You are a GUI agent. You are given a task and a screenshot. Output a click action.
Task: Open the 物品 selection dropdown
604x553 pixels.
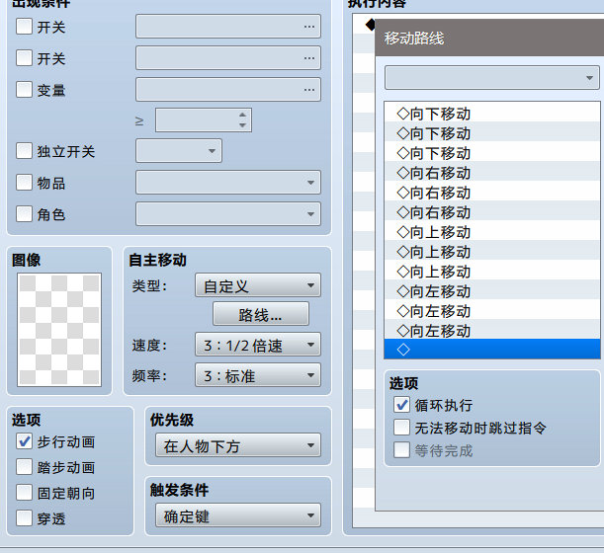228,183
